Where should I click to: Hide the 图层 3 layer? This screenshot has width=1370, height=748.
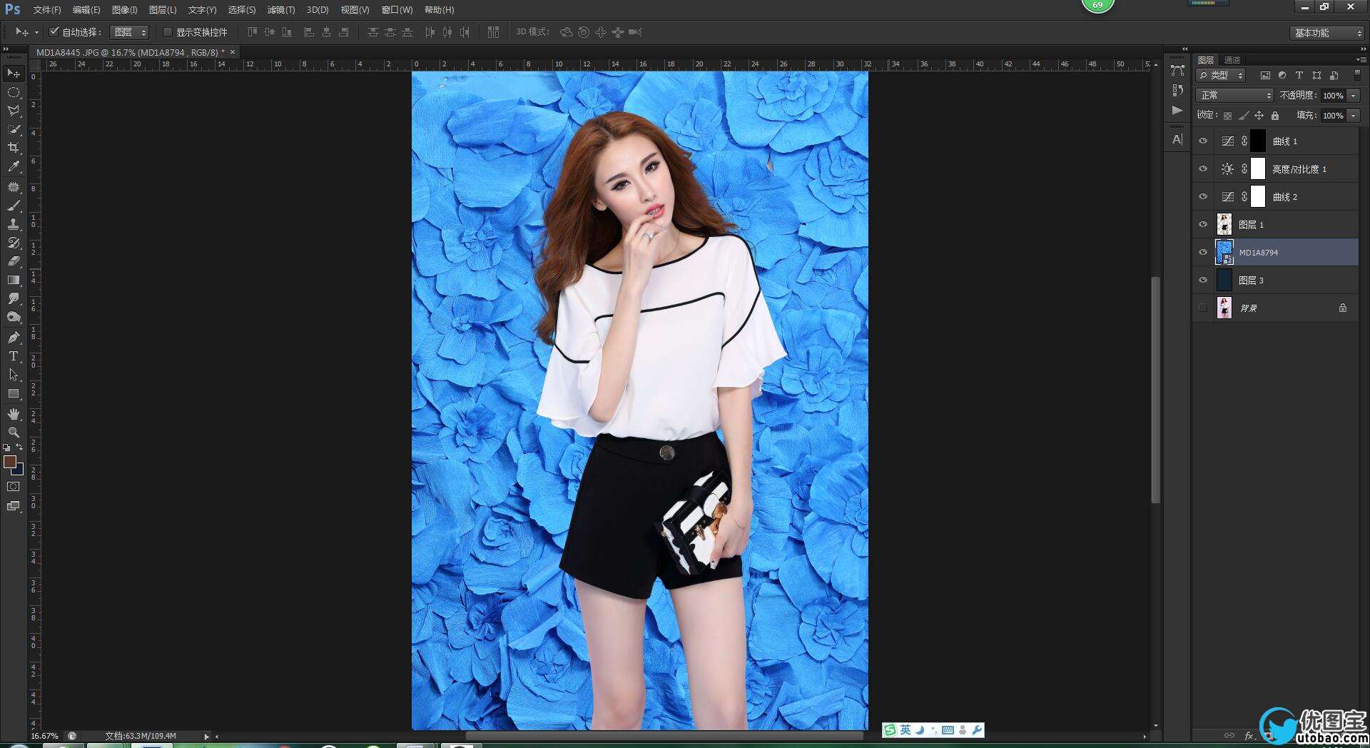point(1203,280)
